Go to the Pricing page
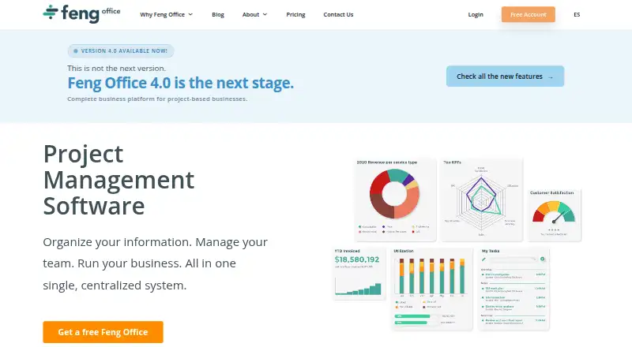Screen dimensions: 632x347 coord(295,14)
